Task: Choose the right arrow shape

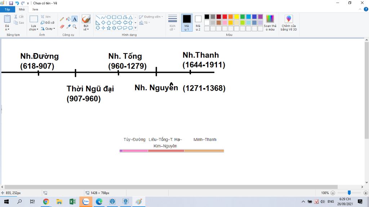Action: [x=120, y=23]
